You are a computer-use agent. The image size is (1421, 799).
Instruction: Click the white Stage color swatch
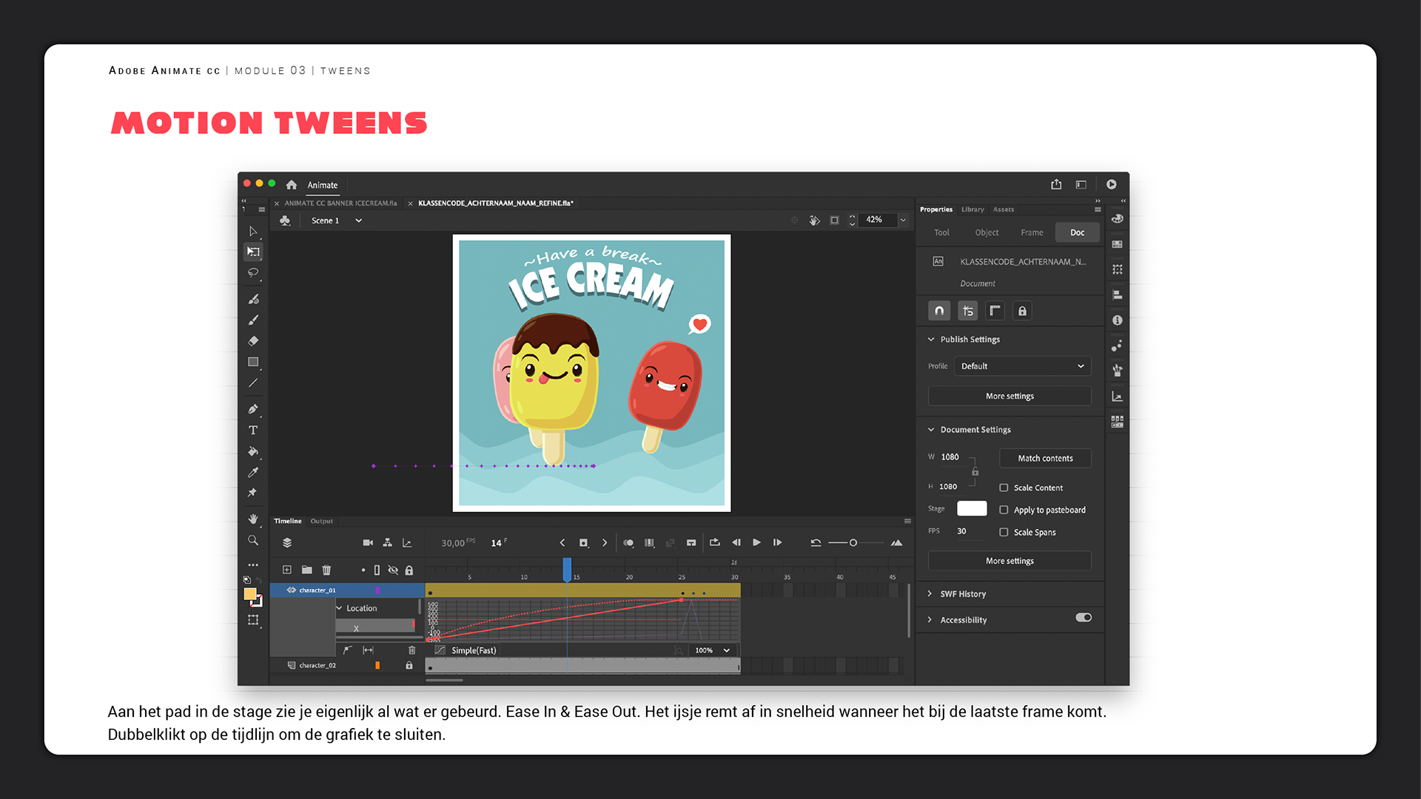(972, 508)
